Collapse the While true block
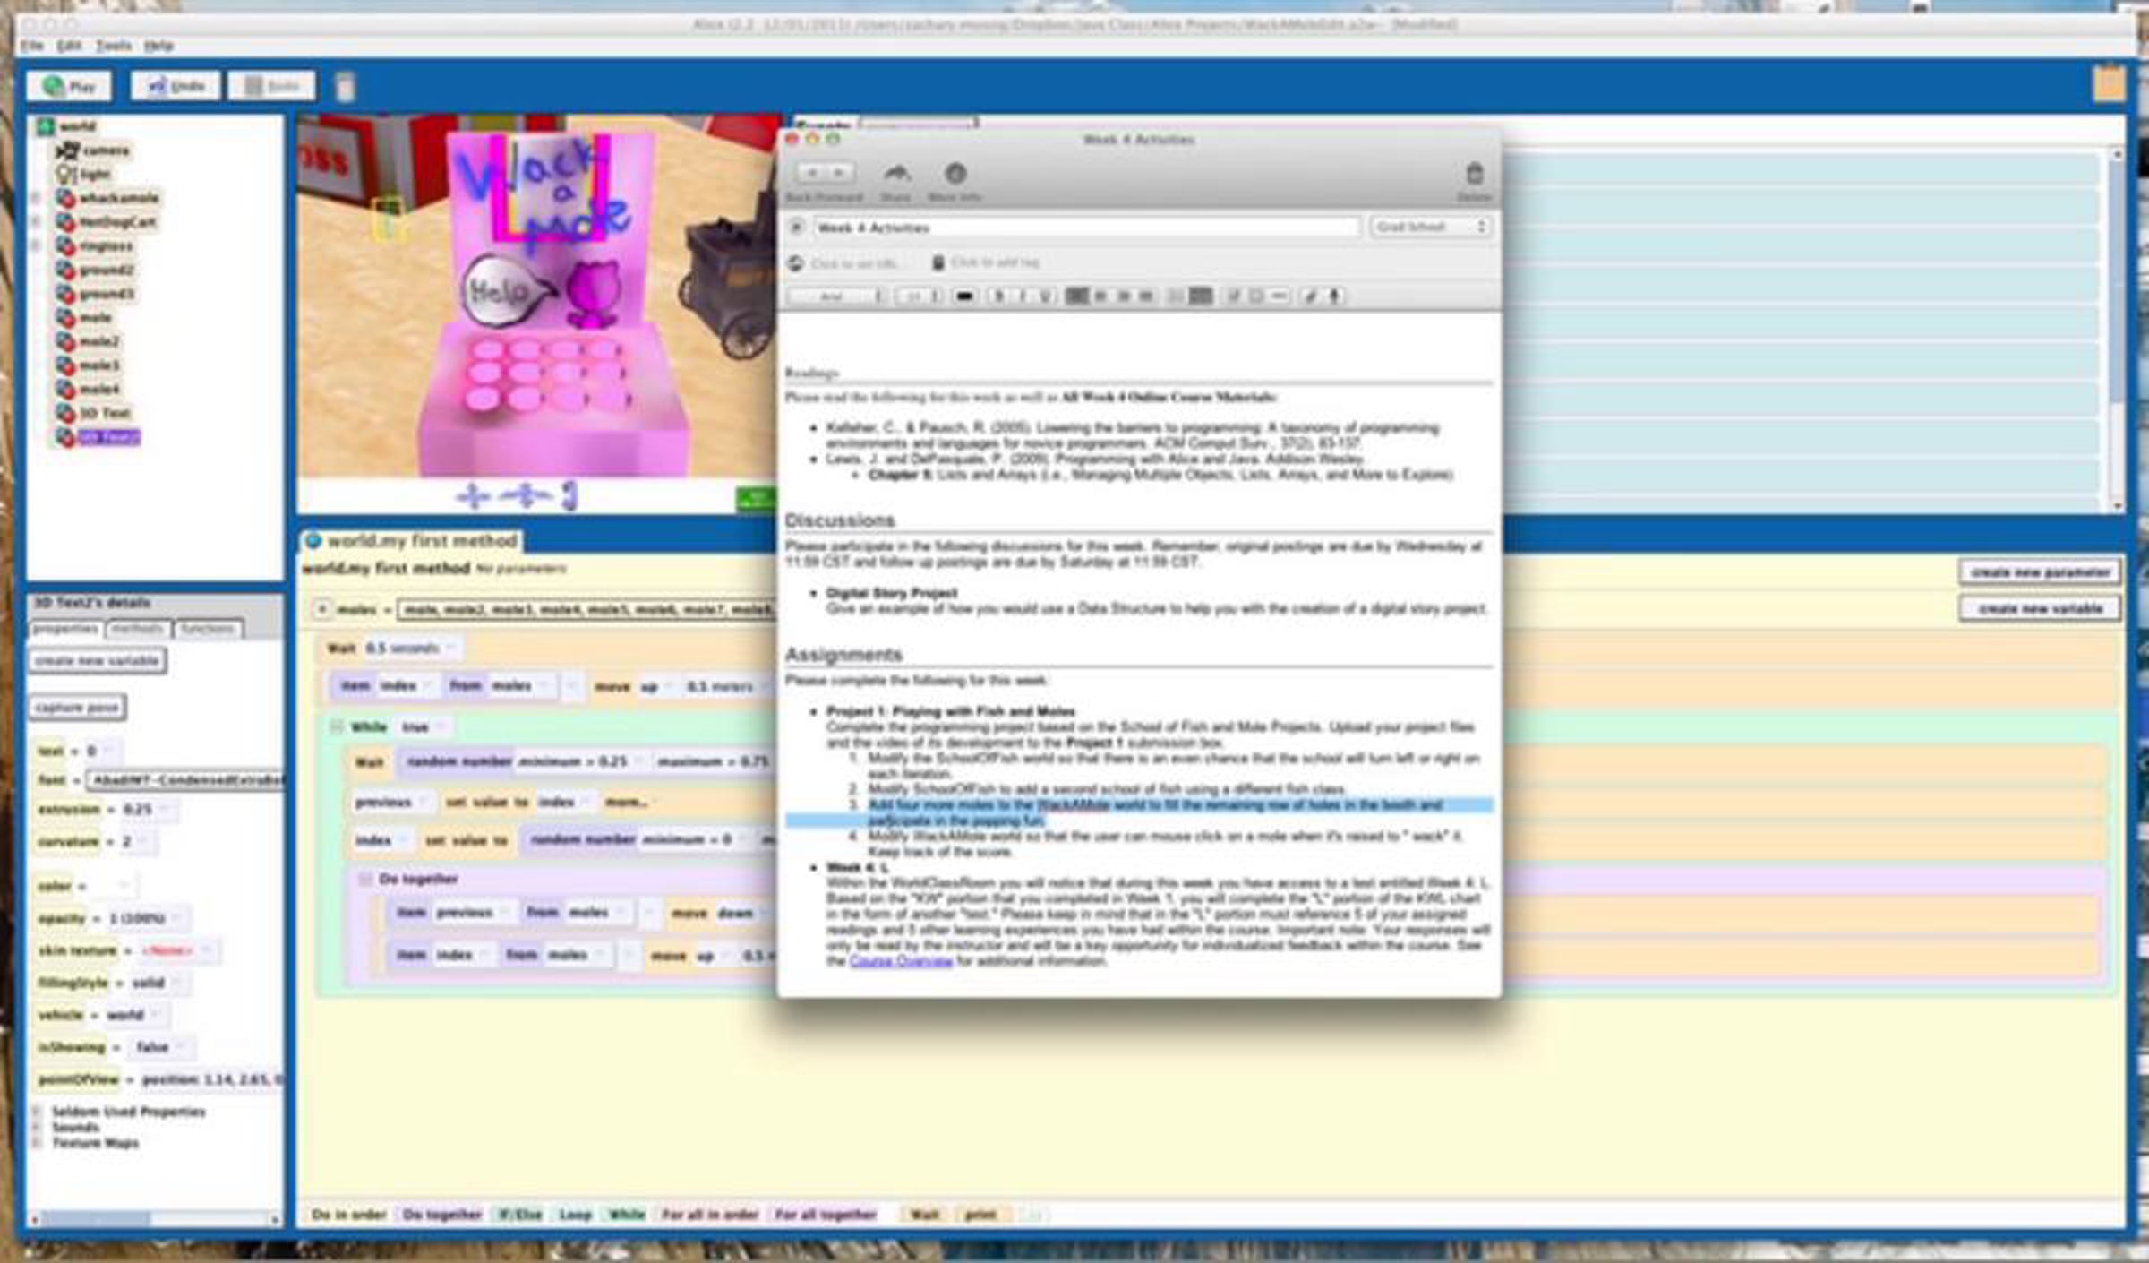This screenshot has width=2149, height=1263. click(337, 726)
